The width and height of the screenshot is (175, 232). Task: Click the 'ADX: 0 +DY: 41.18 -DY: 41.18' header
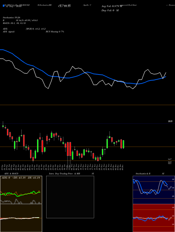(x=21, y=178)
